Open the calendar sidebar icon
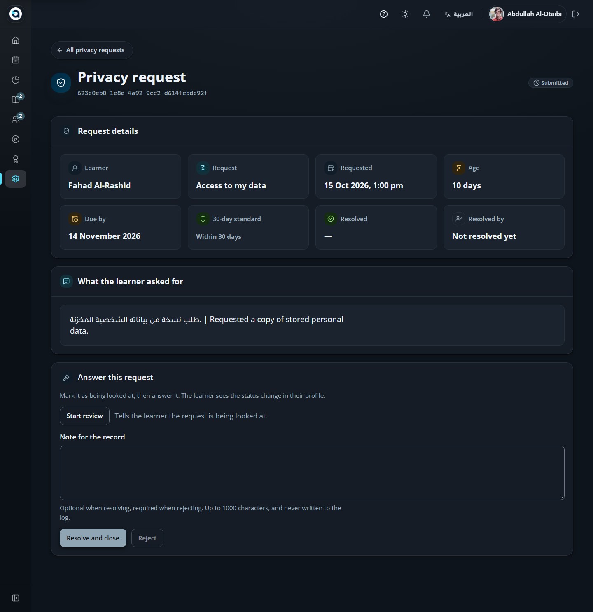This screenshot has width=593, height=612. 16,60
